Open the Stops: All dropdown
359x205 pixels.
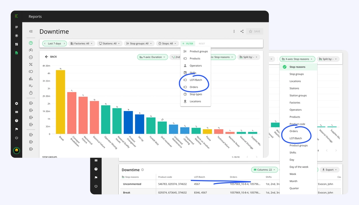167,44
